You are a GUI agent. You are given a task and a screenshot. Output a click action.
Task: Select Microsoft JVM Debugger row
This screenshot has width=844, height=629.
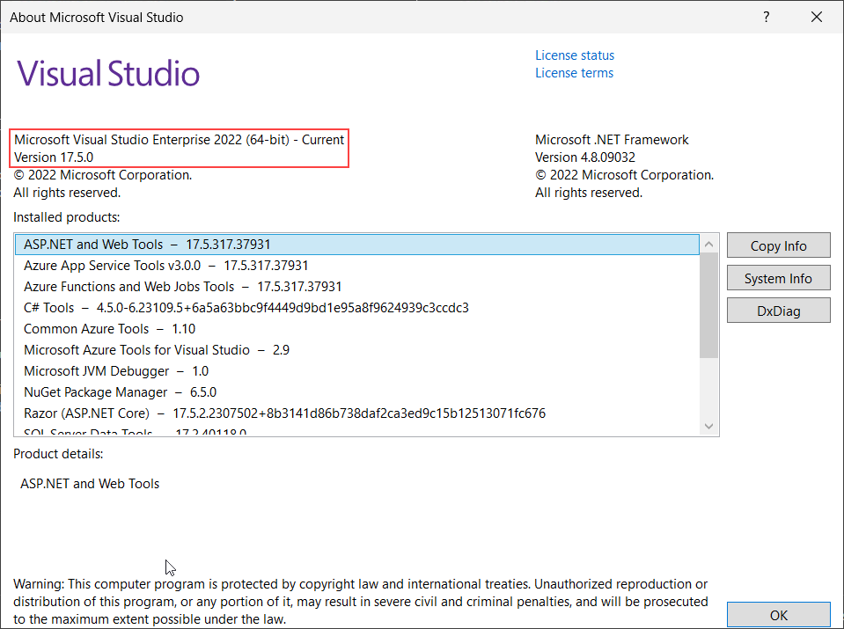pos(357,371)
